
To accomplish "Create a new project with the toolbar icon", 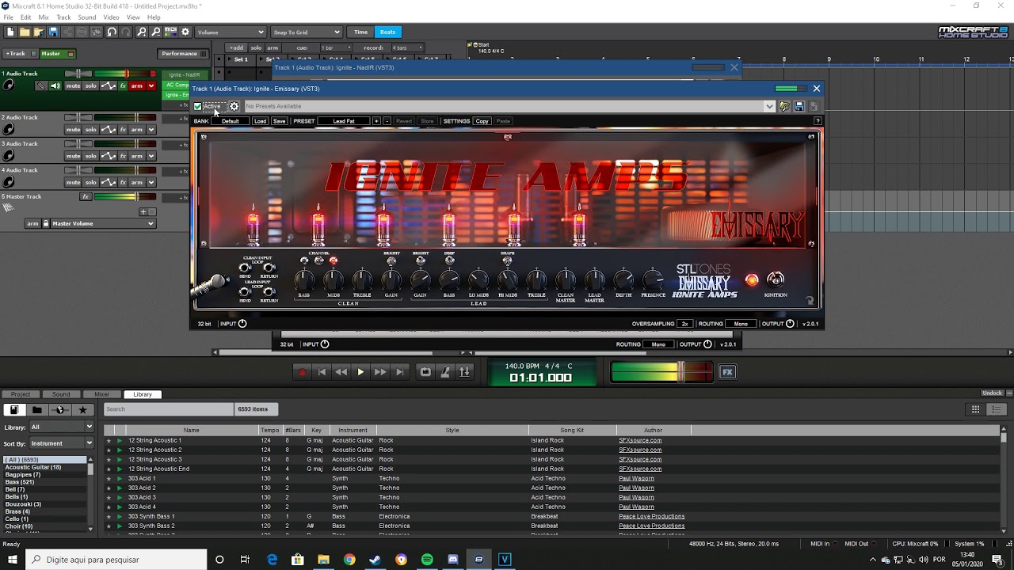I will click(x=10, y=32).
